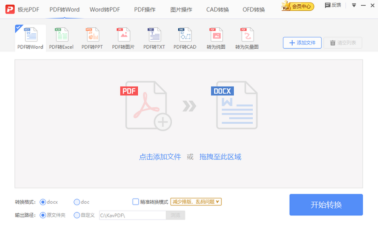Switch to PDF转PPT mode

click(92, 38)
